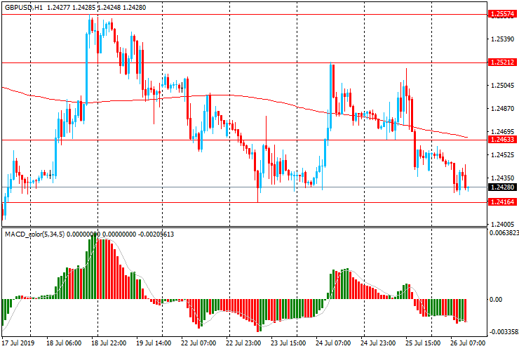Click the 19 Jul 14:00 time label

pos(154,343)
